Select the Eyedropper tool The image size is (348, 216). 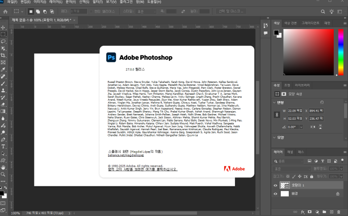3,69
